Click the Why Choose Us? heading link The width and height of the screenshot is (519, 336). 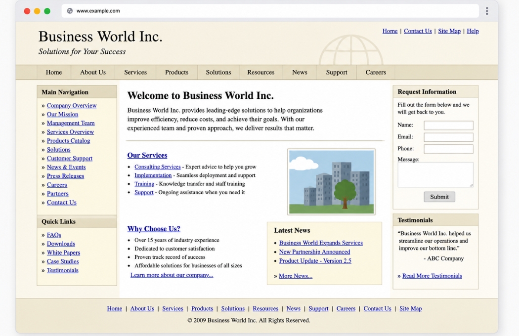pyautogui.click(x=154, y=229)
